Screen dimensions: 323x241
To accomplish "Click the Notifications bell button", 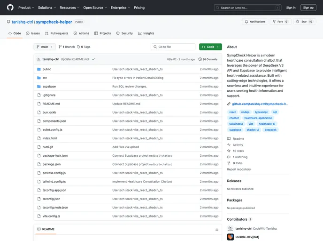I will pos(255,22).
